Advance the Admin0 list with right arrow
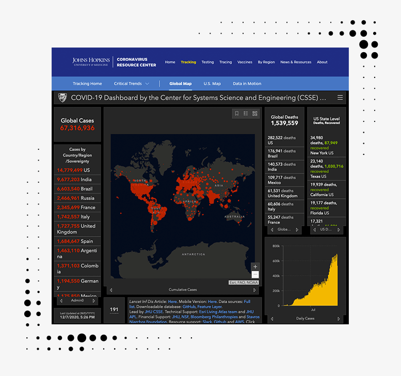 (x=93, y=301)
